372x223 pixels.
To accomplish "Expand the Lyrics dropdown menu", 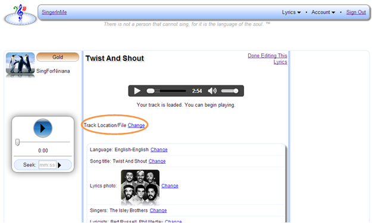I will [x=291, y=12].
